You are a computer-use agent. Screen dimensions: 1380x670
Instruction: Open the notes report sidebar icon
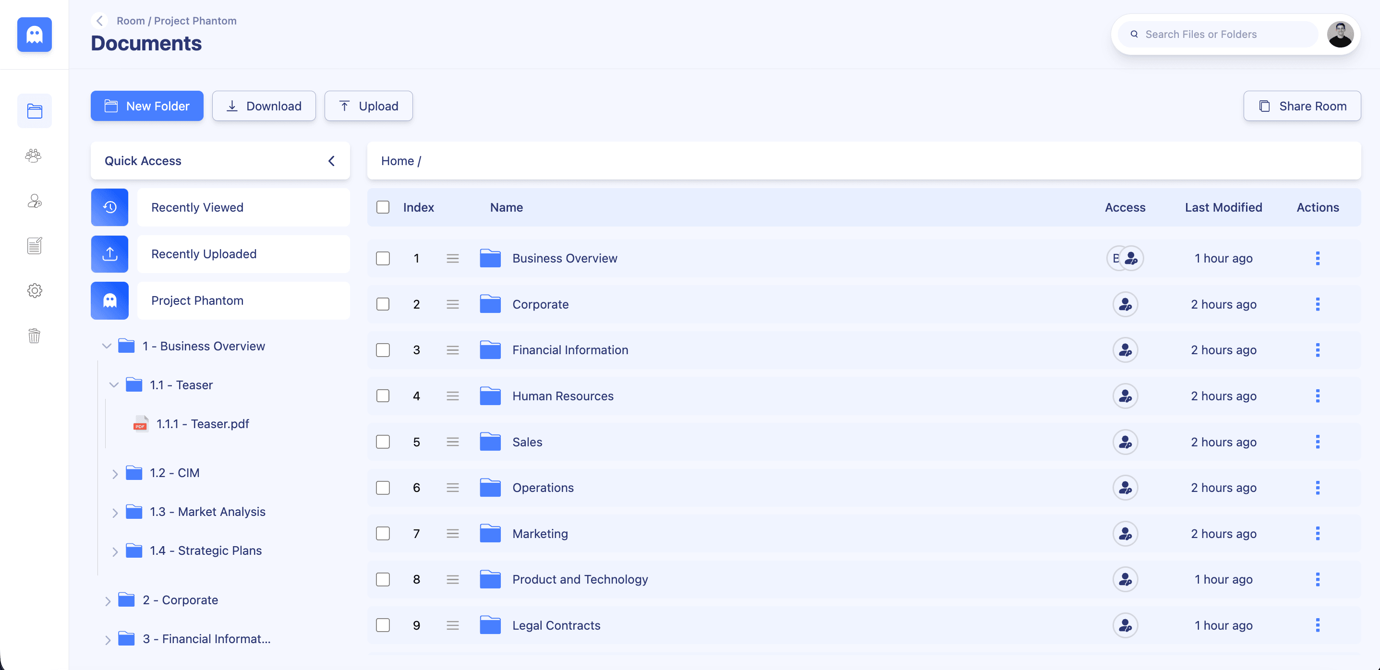pos(34,246)
